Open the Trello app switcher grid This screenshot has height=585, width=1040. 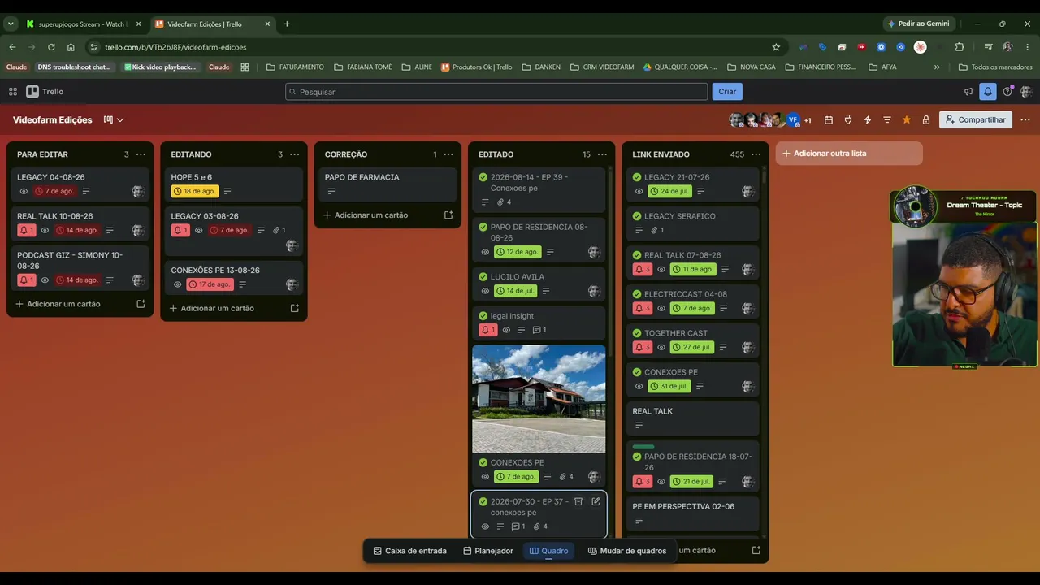[x=13, y=92]
